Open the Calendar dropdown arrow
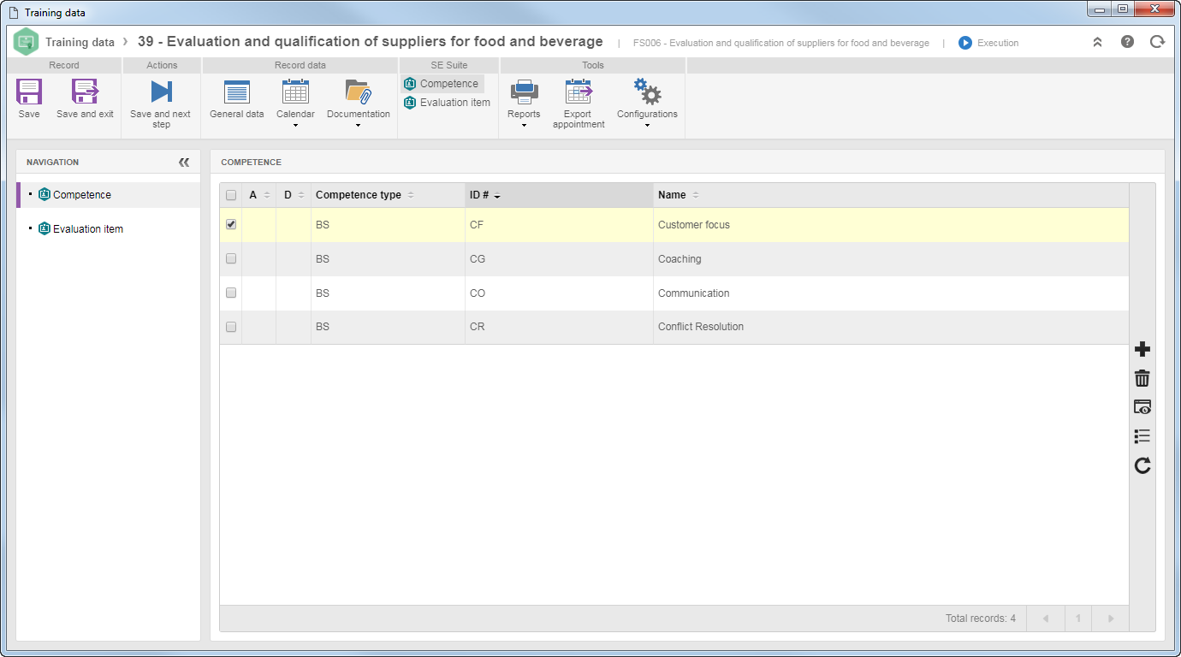The height and width of the screenshot is (657, 1181). pyautogui.click(x=295, y=126)
